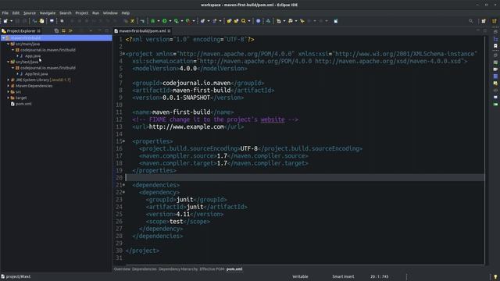
Task: Collapse the src/main/java folder
Action: [x=9, y=44]
